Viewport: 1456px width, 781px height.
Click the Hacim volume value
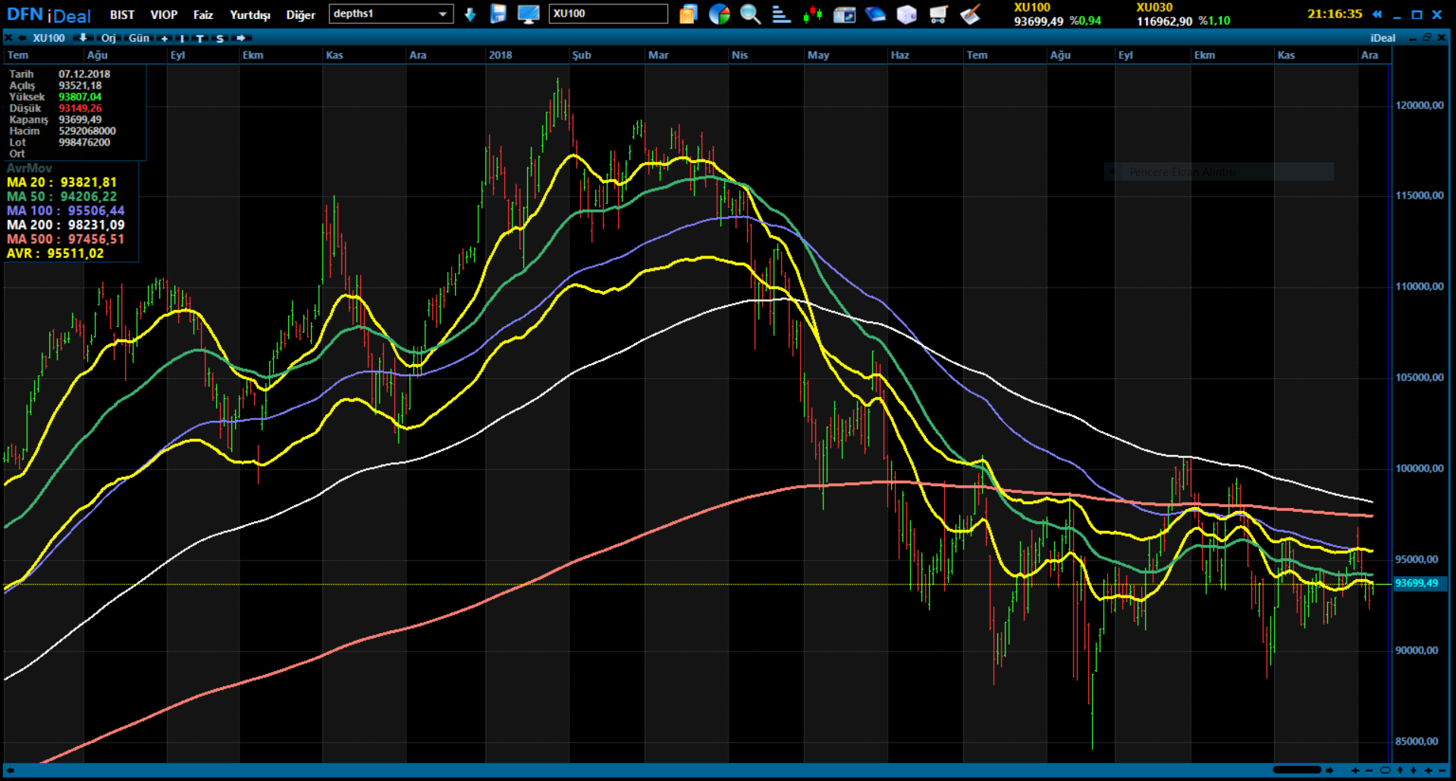point(87,130)
